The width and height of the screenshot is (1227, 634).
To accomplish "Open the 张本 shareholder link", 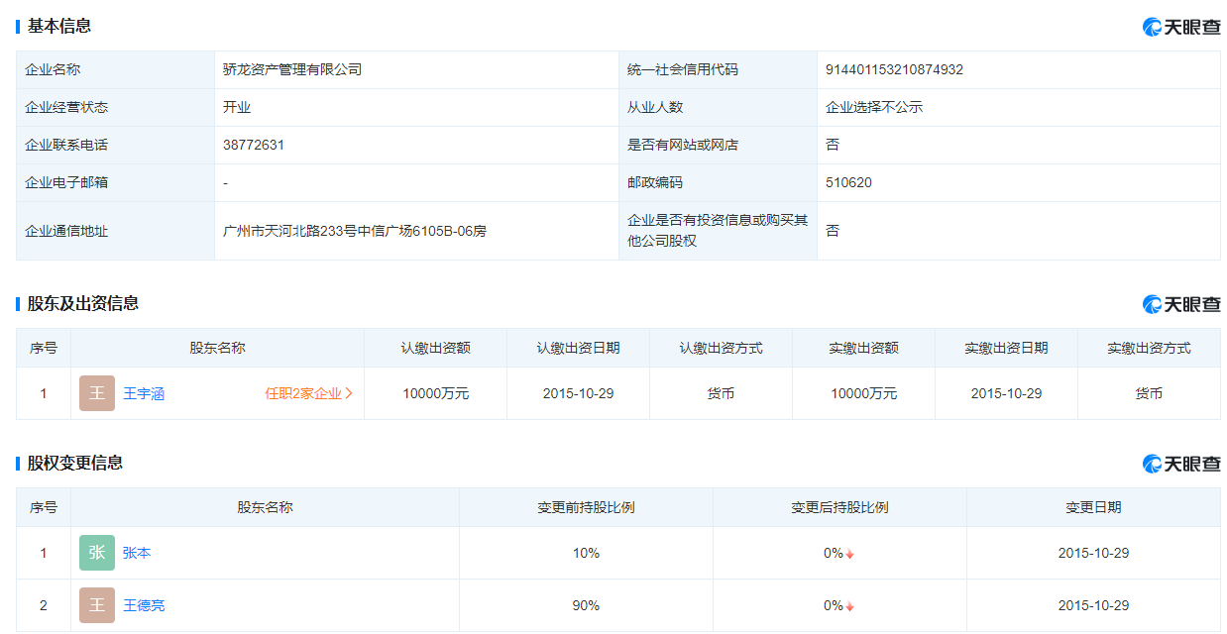I will click(x=137, y=553).
